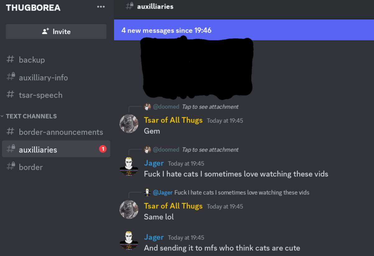Open THUGBOREA server options three-dot menu
Image resolution: width=374 pixels, height=256 pixels.
point(101,7)
